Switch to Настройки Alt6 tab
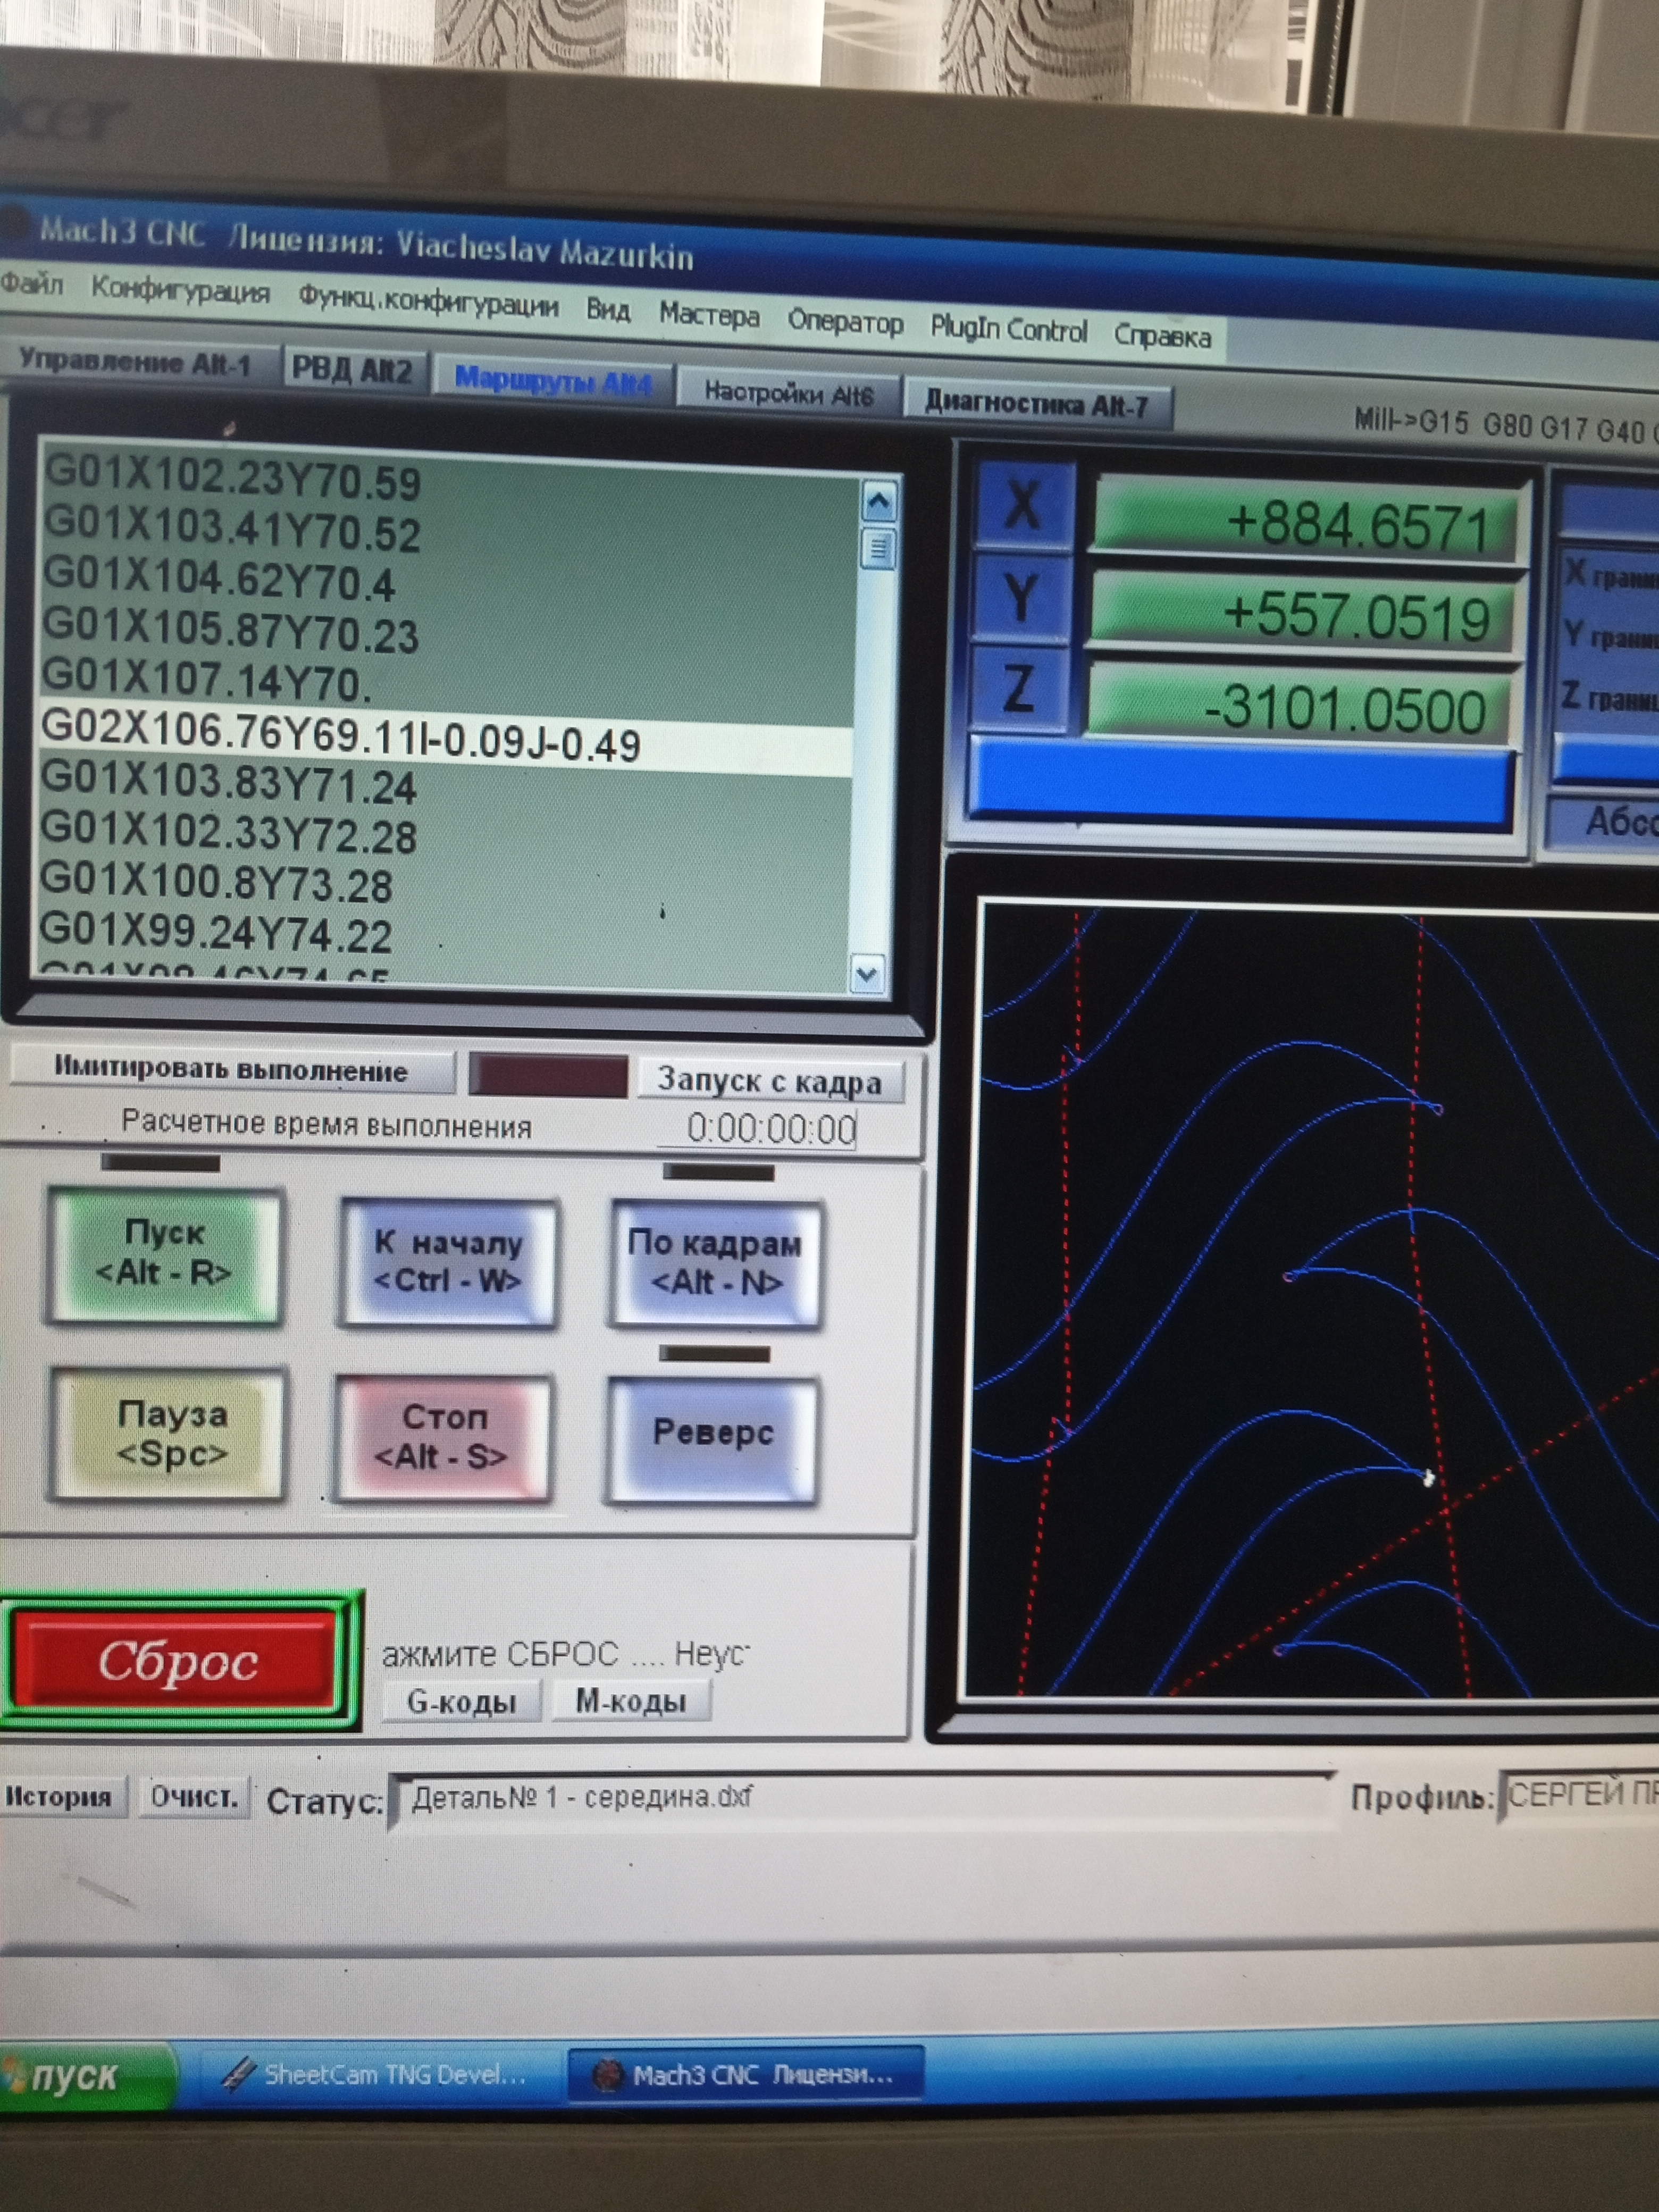The image size is (1659, 2212). point(788,392)
